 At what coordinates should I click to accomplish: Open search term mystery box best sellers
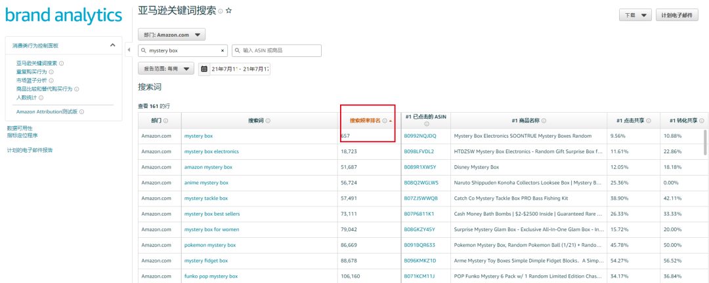(x=212, y=214)
